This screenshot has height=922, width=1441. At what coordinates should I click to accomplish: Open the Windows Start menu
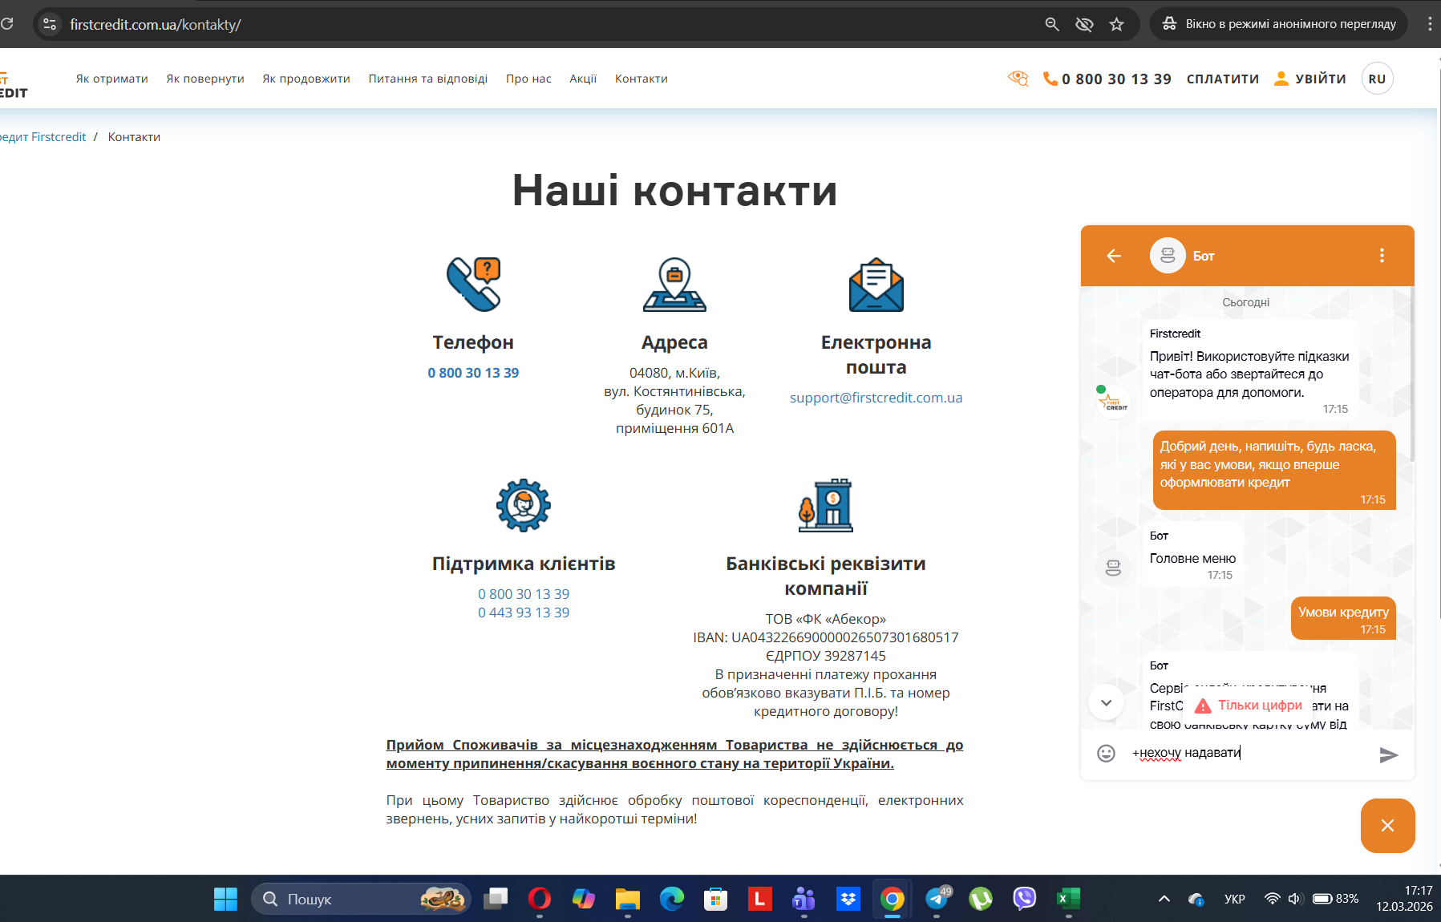(x=225, y=899)
